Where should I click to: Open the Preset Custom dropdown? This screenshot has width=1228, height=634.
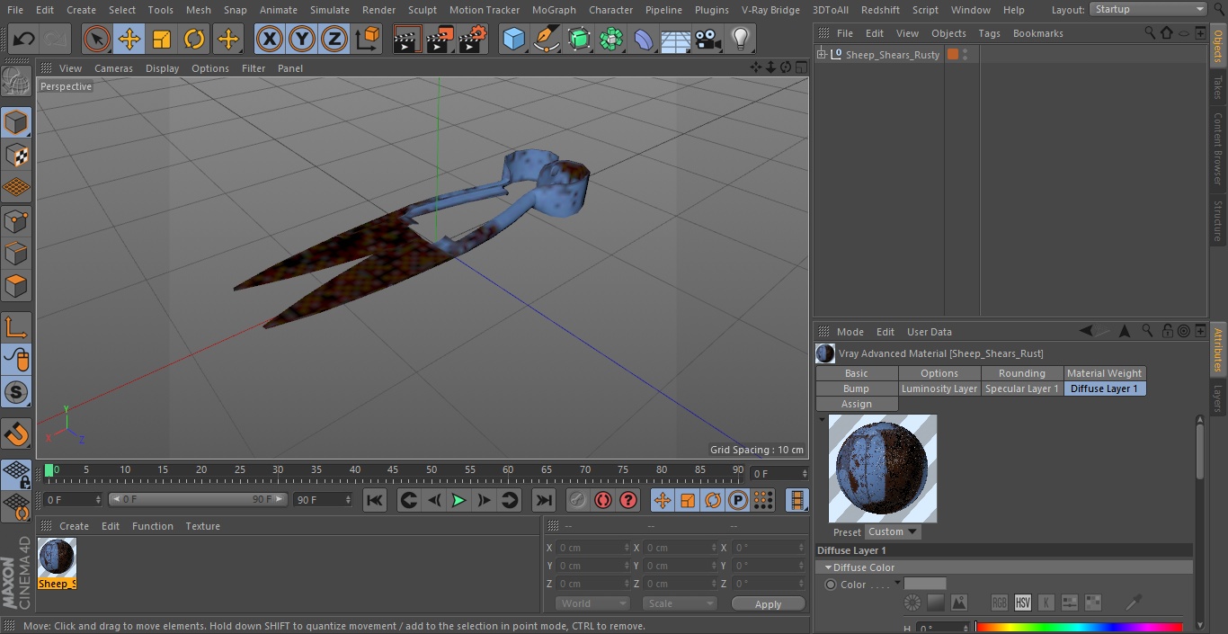893,531
